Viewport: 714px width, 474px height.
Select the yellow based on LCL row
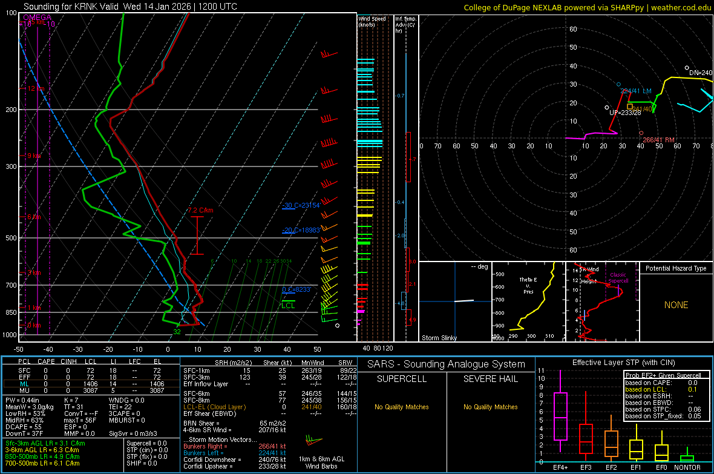661,389
